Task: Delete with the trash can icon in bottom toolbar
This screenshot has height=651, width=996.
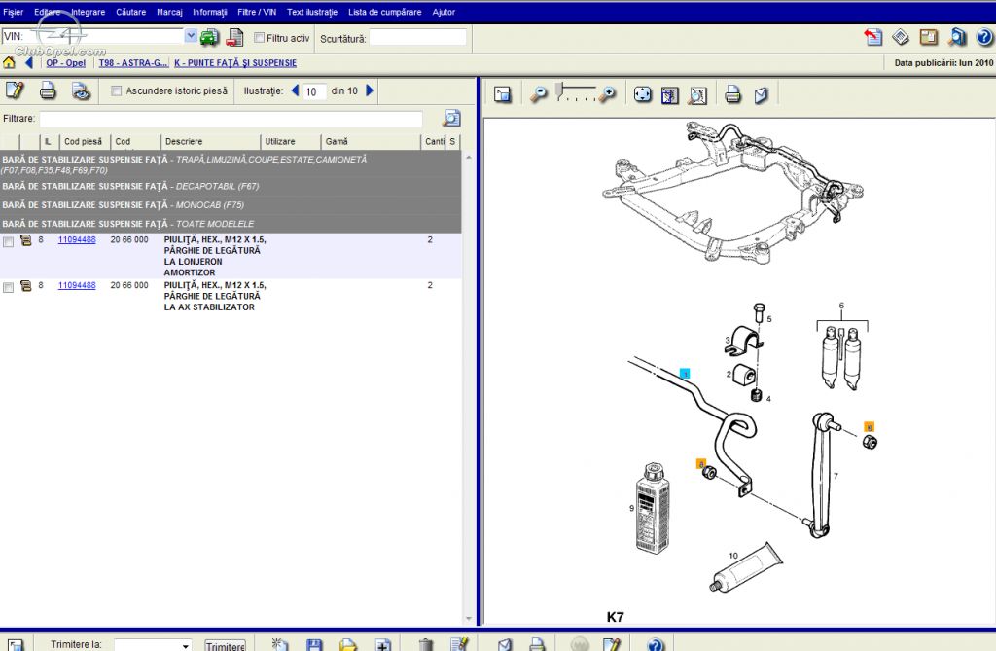Action: 426,644
